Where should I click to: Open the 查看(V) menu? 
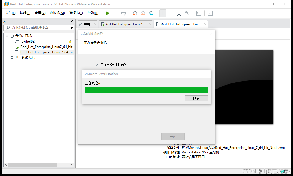(x=40, y=13)
